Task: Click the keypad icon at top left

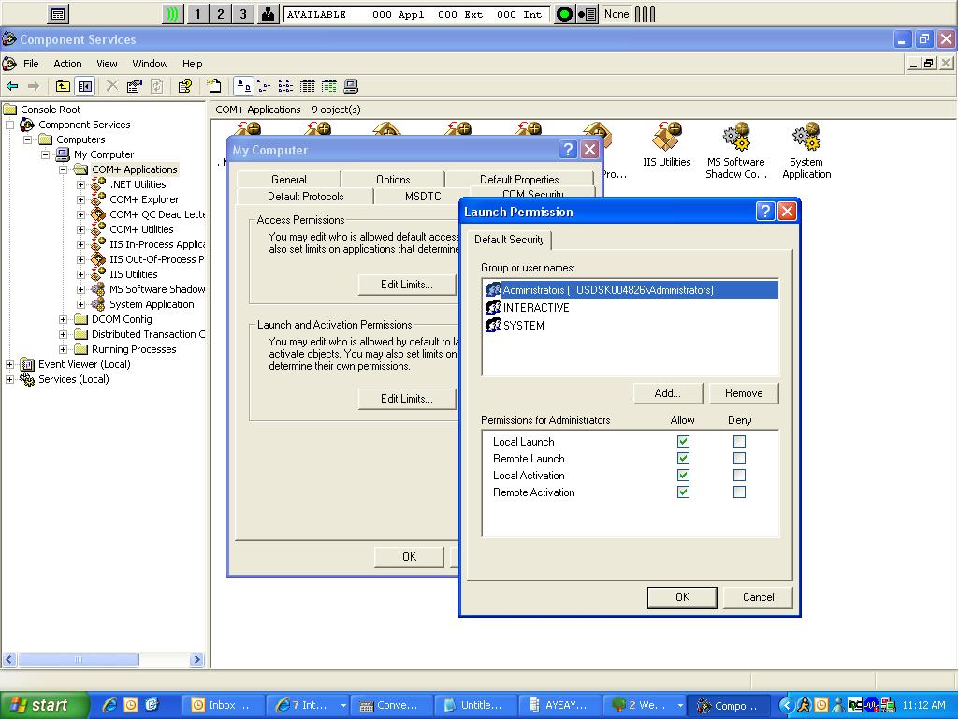Action: point(58,14)
